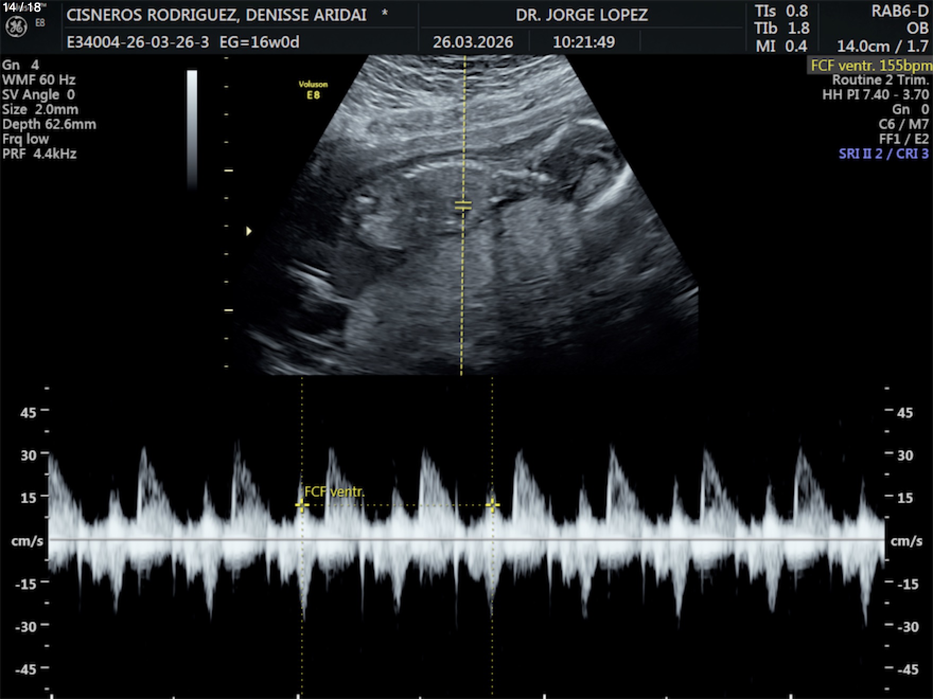933x699 pixels.
Task: Click the GE logo icon
Action: click(16, 27)
